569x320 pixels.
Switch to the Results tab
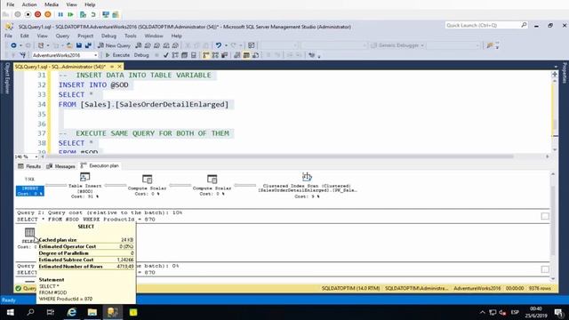pos(29,166)
